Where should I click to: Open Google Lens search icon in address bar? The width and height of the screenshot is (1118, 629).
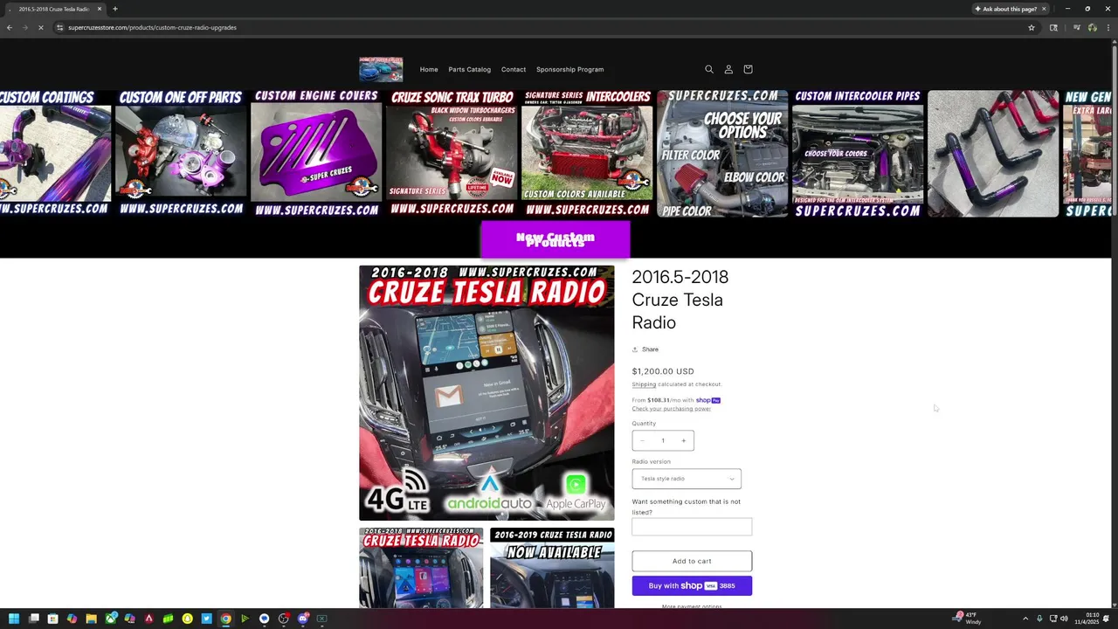1053,27
